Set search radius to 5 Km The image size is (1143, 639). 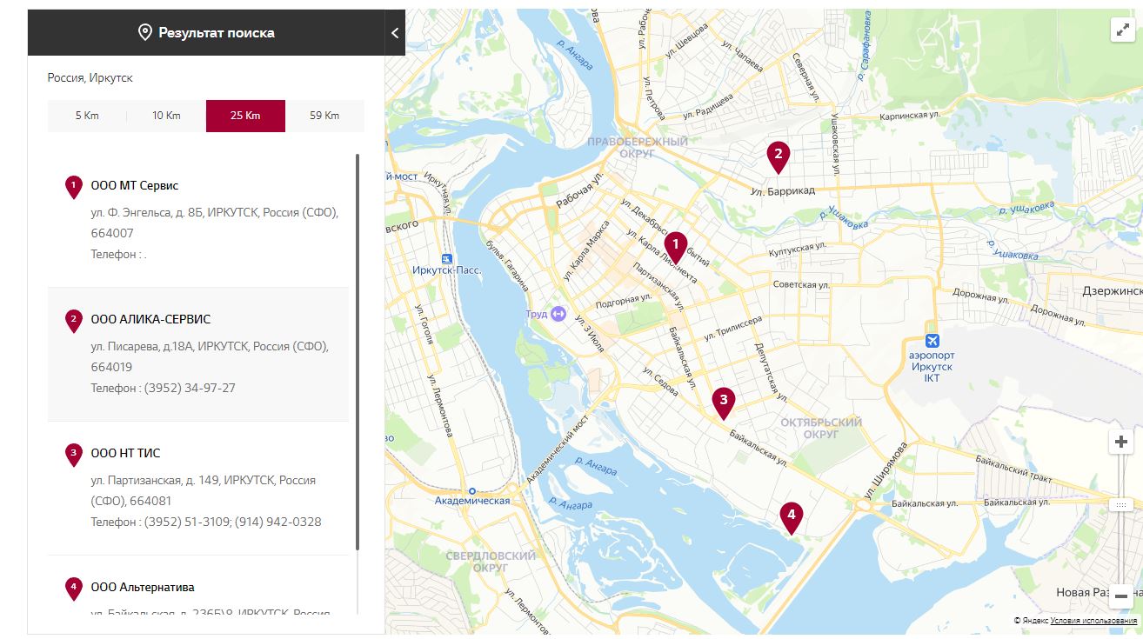(87, 116)
